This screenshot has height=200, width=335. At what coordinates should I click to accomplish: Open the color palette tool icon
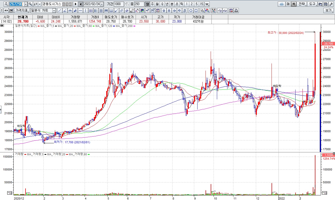coord(142,11)
